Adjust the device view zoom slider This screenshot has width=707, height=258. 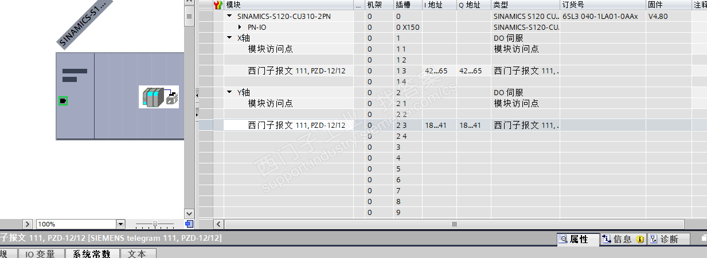[154, 224]
